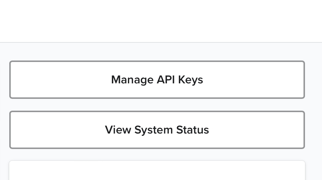Click the white card below View System Status
322x180 pixels.
(157, 171)
